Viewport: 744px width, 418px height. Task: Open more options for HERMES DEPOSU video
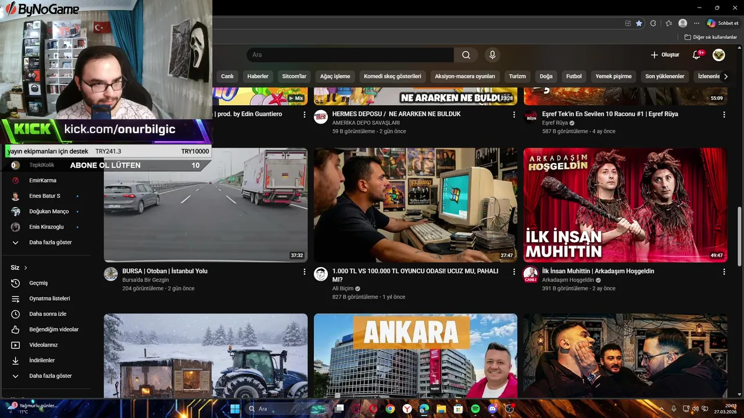(514, 115)
